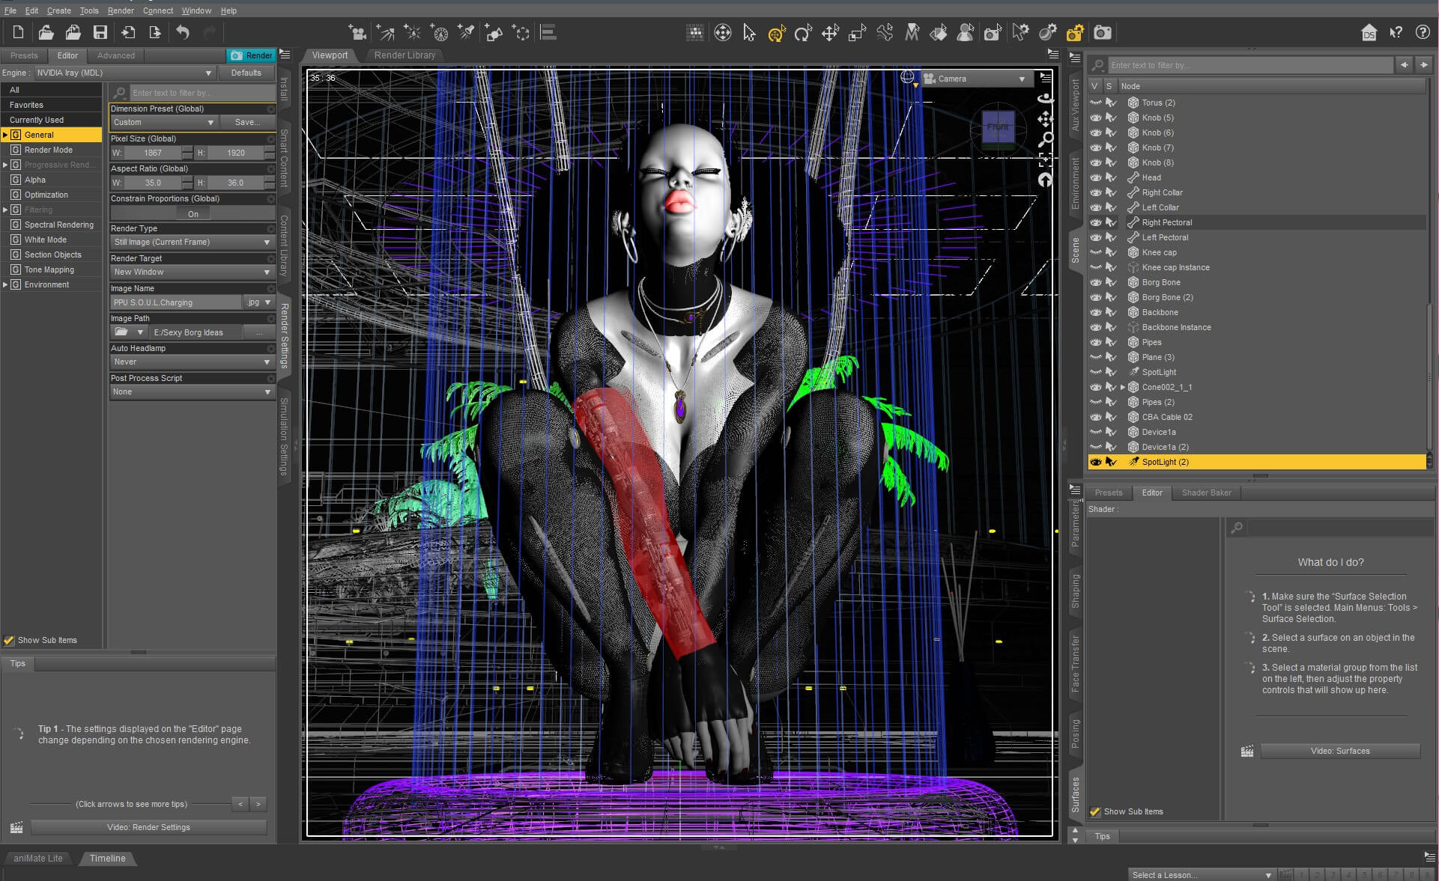This screenshot has width=1439, height=881.
Task: Click the Pixel Size width slider value
Action: 153,153
